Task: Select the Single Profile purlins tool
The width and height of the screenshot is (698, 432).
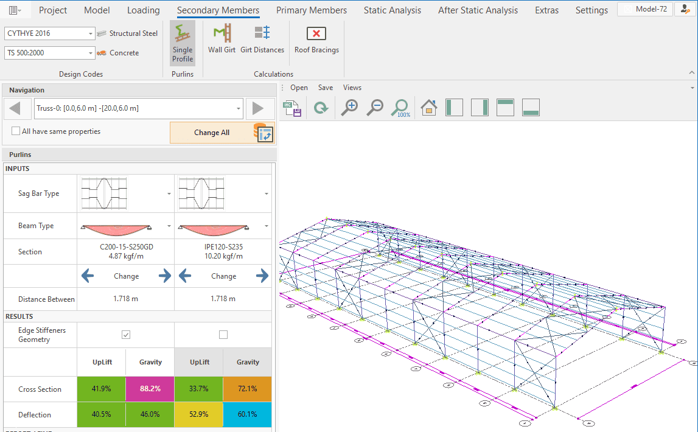Action: [183, 43]
